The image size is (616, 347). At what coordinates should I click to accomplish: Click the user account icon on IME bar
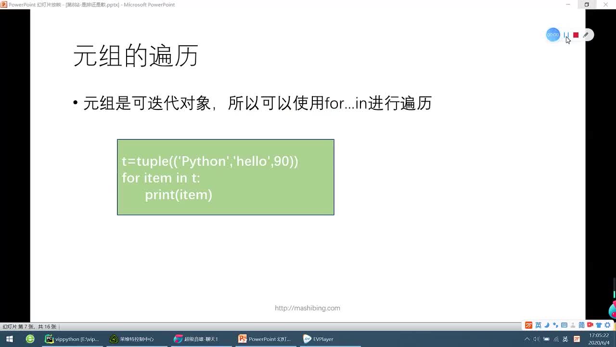pyautogui.click(x=573, y=325)
